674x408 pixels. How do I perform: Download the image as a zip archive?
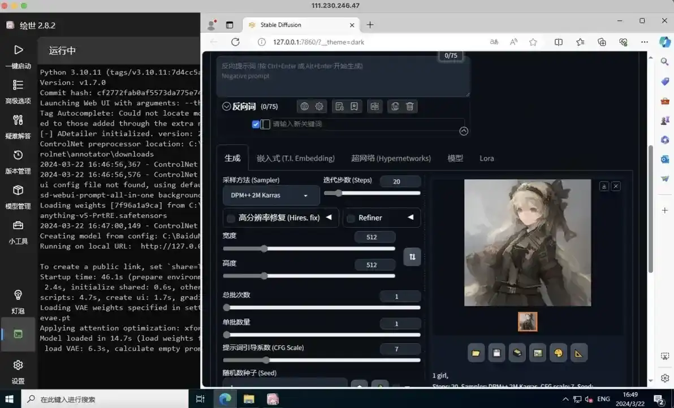click(x=517, y=353)
